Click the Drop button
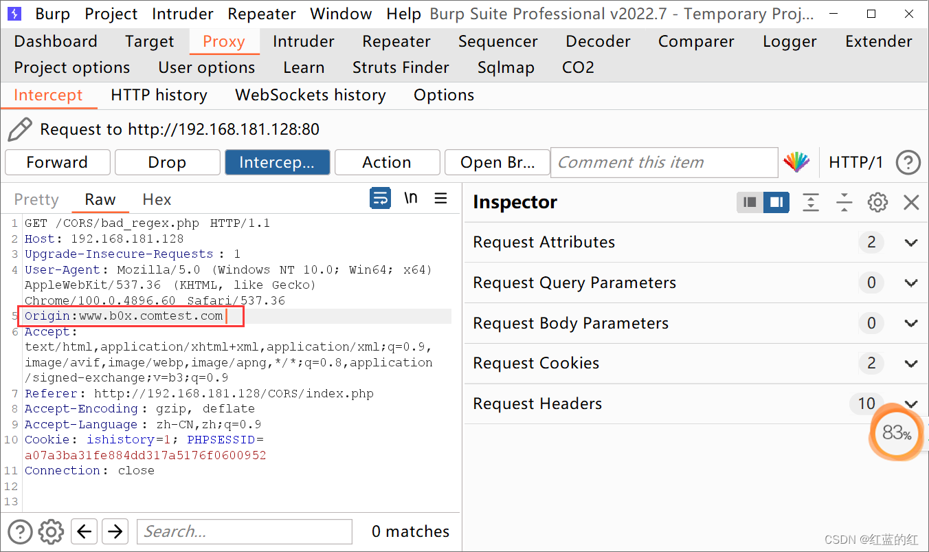This screenshot has width=929, height=552. tap(167, 162)
